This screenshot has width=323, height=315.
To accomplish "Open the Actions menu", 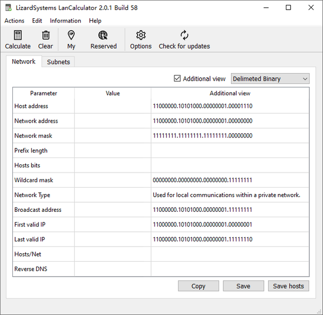I will click(x=15, y=21).
